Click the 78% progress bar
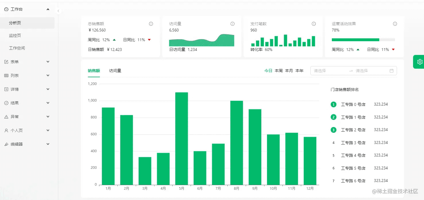Viewport: 424px width, 200px height. (x=363, y=40)
